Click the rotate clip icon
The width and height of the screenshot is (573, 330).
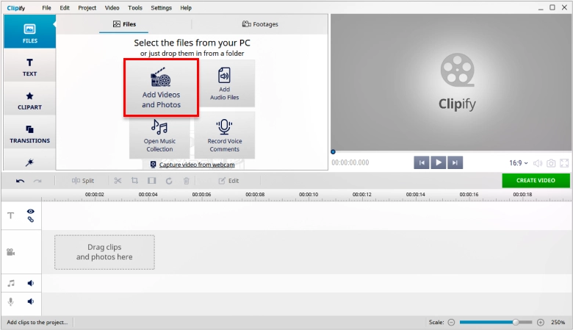(169, 181)
